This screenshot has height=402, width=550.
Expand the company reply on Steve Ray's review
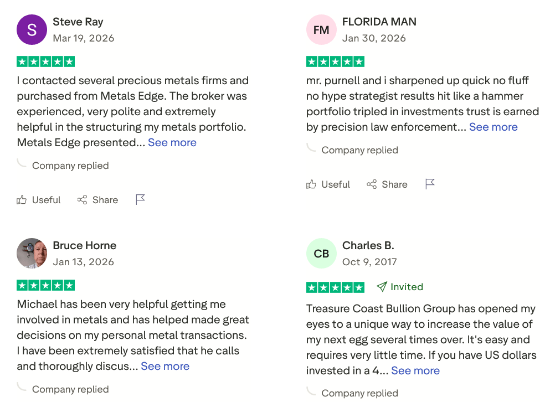tap(70, 165)
